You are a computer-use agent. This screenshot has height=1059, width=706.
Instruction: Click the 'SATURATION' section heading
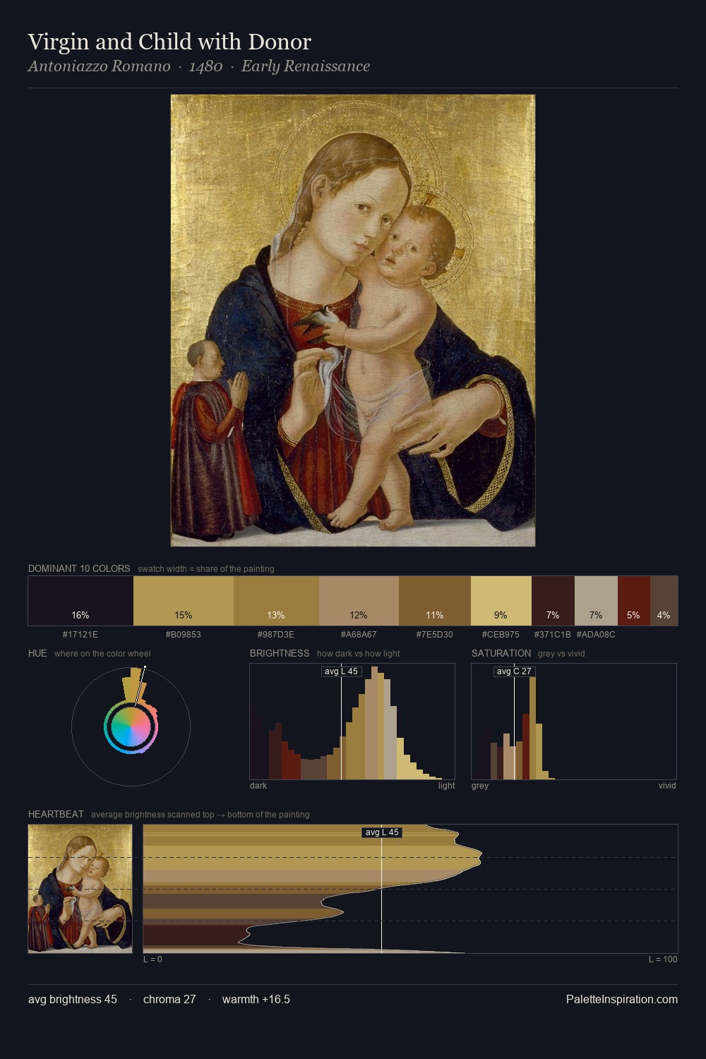(501, 653)
